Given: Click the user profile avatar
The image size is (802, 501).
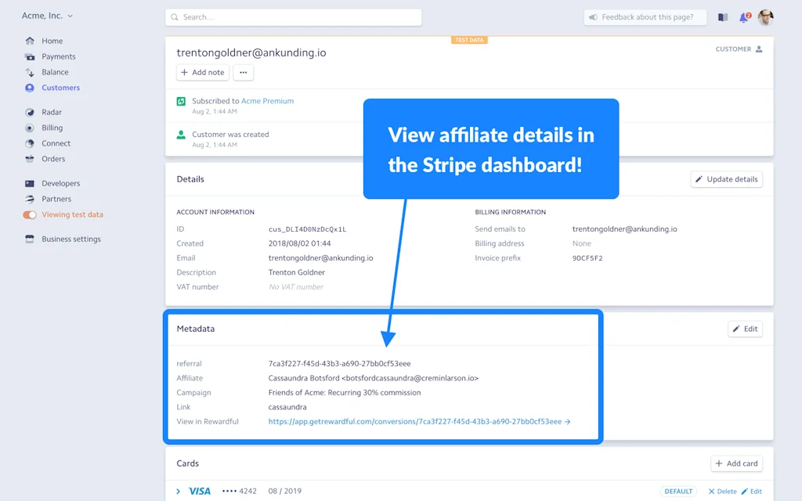Looking at the screenshot, I should coord(765,17).
